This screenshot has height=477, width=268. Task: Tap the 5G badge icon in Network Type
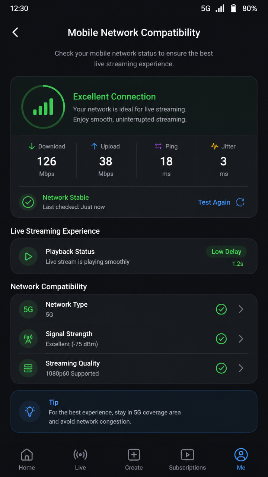[28, 309]
